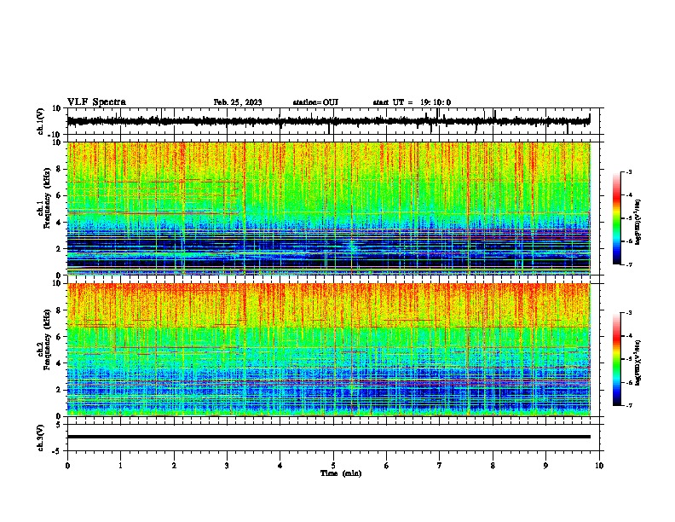The width and height of the screenshot is (675, 522).
Task: Click the time axis tick label "4"
Action: [x=280, y=466]
